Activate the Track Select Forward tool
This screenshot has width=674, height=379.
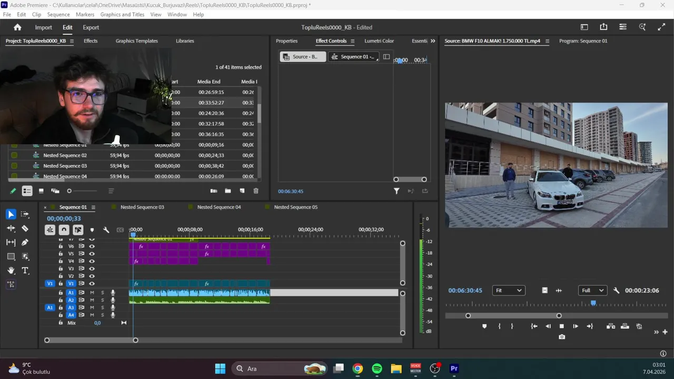tap(25, 214)
